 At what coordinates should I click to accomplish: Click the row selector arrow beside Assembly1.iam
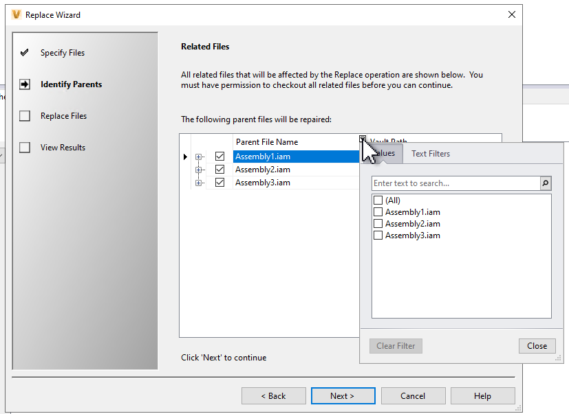click(185, 156)
